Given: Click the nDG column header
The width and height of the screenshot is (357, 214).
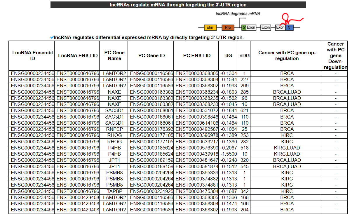Looking at the screenshot, I should coord(244,55).
